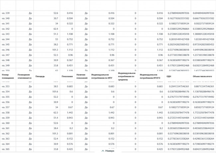Select the row label "кв. 349"
The width and height of the screenshot is (216, 153).
point(6,66)
